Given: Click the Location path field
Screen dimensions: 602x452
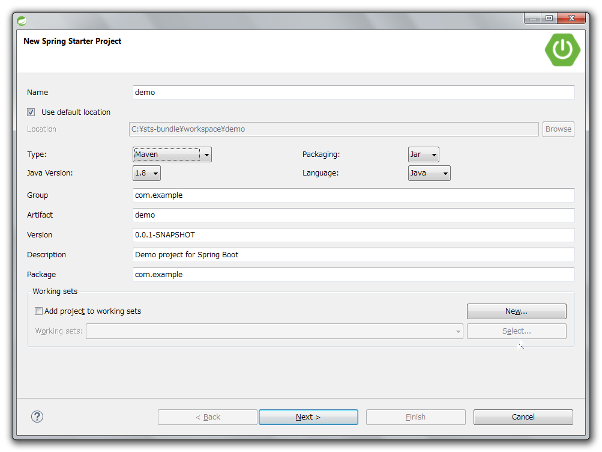Looking at the screenshot, I should coord(334,129).
